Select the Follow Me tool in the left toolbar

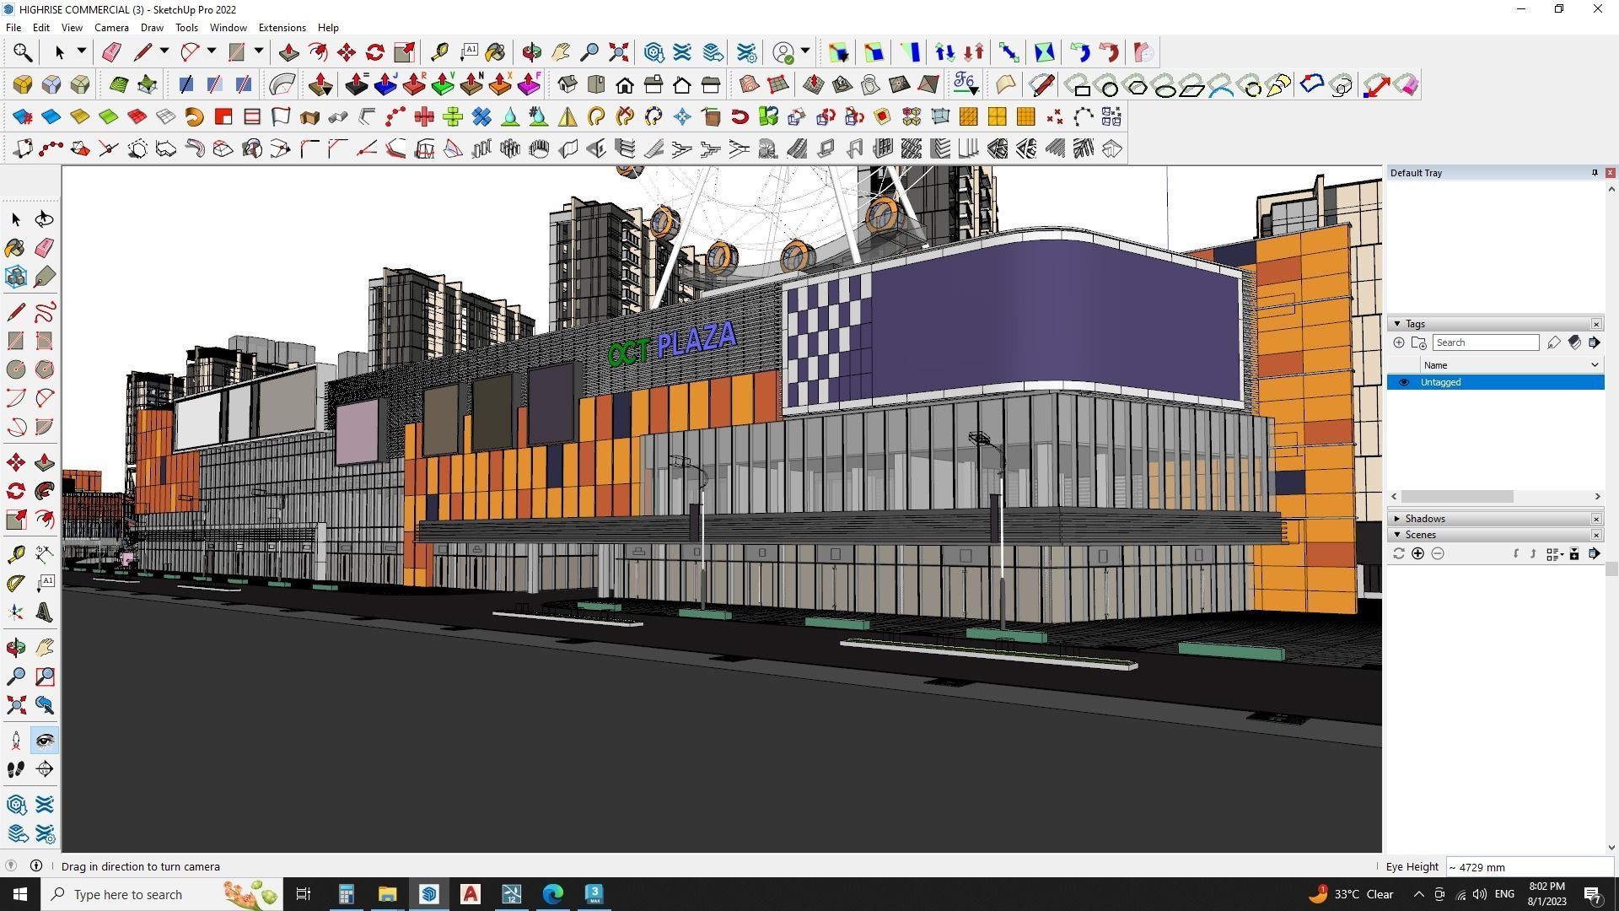(44, 491)
